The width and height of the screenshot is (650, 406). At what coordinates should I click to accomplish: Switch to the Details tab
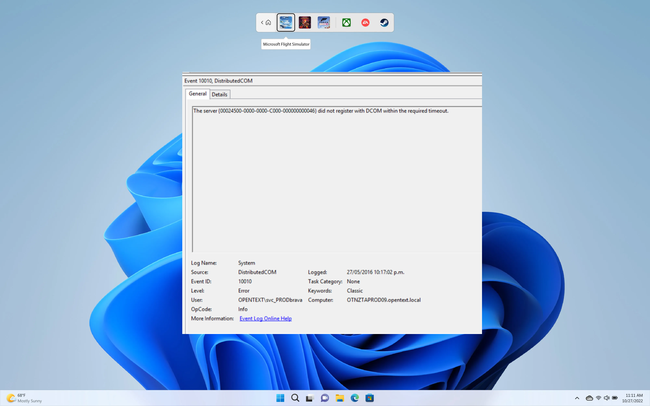coord(219,95)
